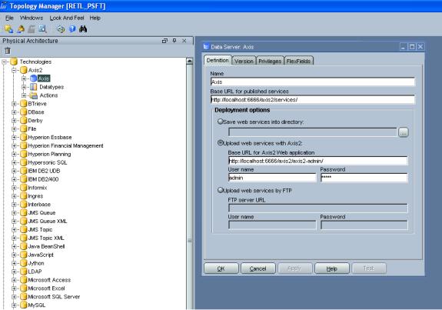Click the Axis2 Web application URL field

point(317,161)
